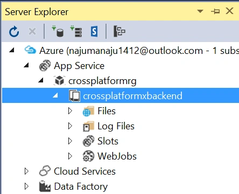
Task: Select the crossplatformrg label
Action: (x=102, y=81)
